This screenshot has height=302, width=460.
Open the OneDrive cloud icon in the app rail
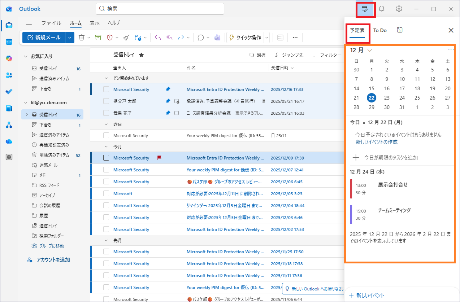[9, 141]
